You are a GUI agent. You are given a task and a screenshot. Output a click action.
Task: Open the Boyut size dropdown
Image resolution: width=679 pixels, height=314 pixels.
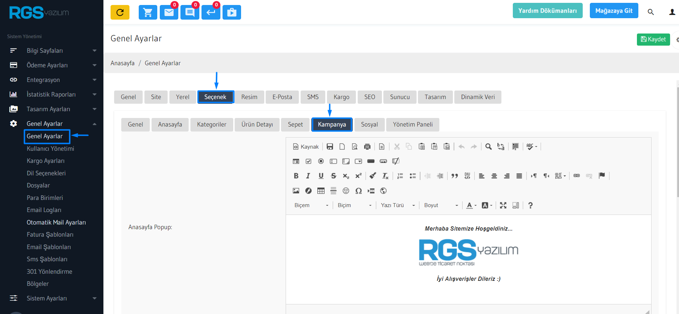(441, 205)
